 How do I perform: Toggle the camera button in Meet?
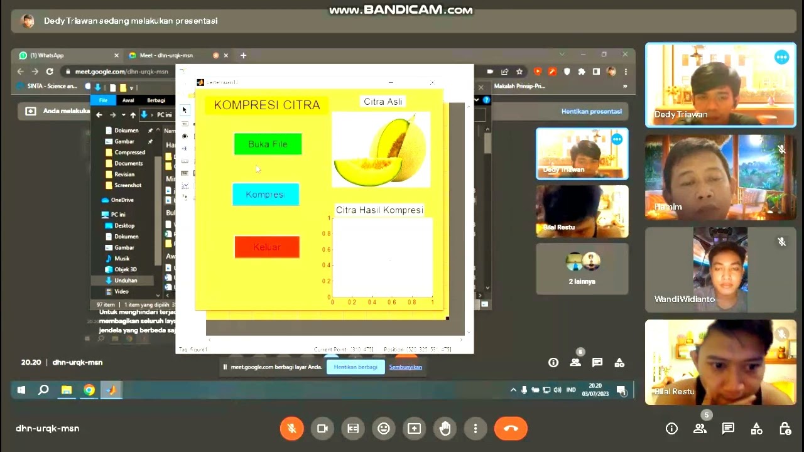click(322, 428)
